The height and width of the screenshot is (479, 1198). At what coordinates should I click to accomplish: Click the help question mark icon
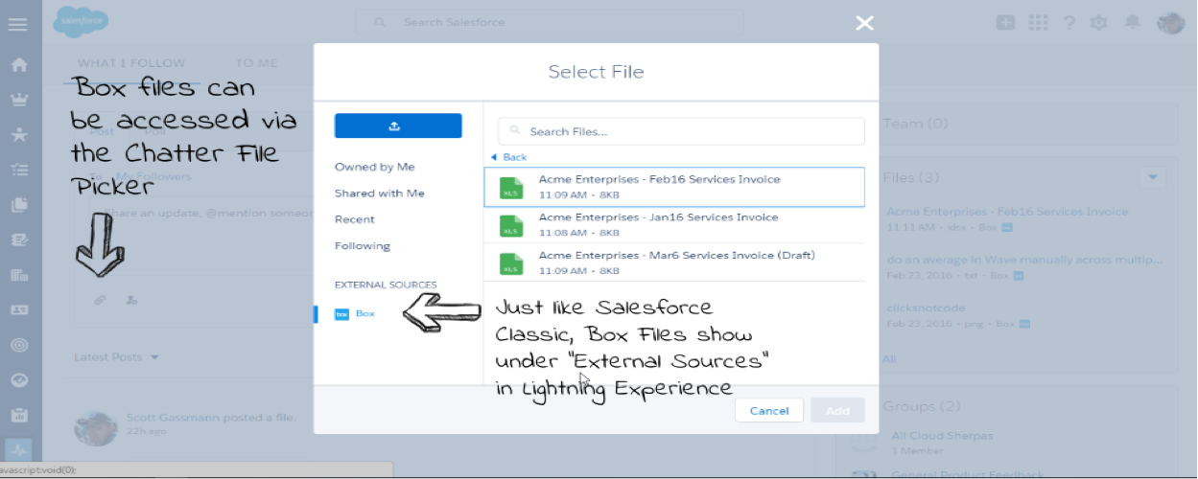pyautogui.click(x=1068, y=22)
